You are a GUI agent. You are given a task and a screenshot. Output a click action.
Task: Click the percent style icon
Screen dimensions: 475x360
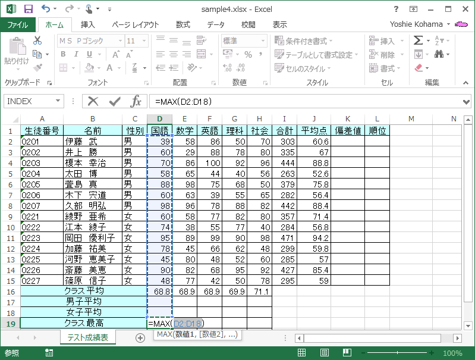[248, 55]
